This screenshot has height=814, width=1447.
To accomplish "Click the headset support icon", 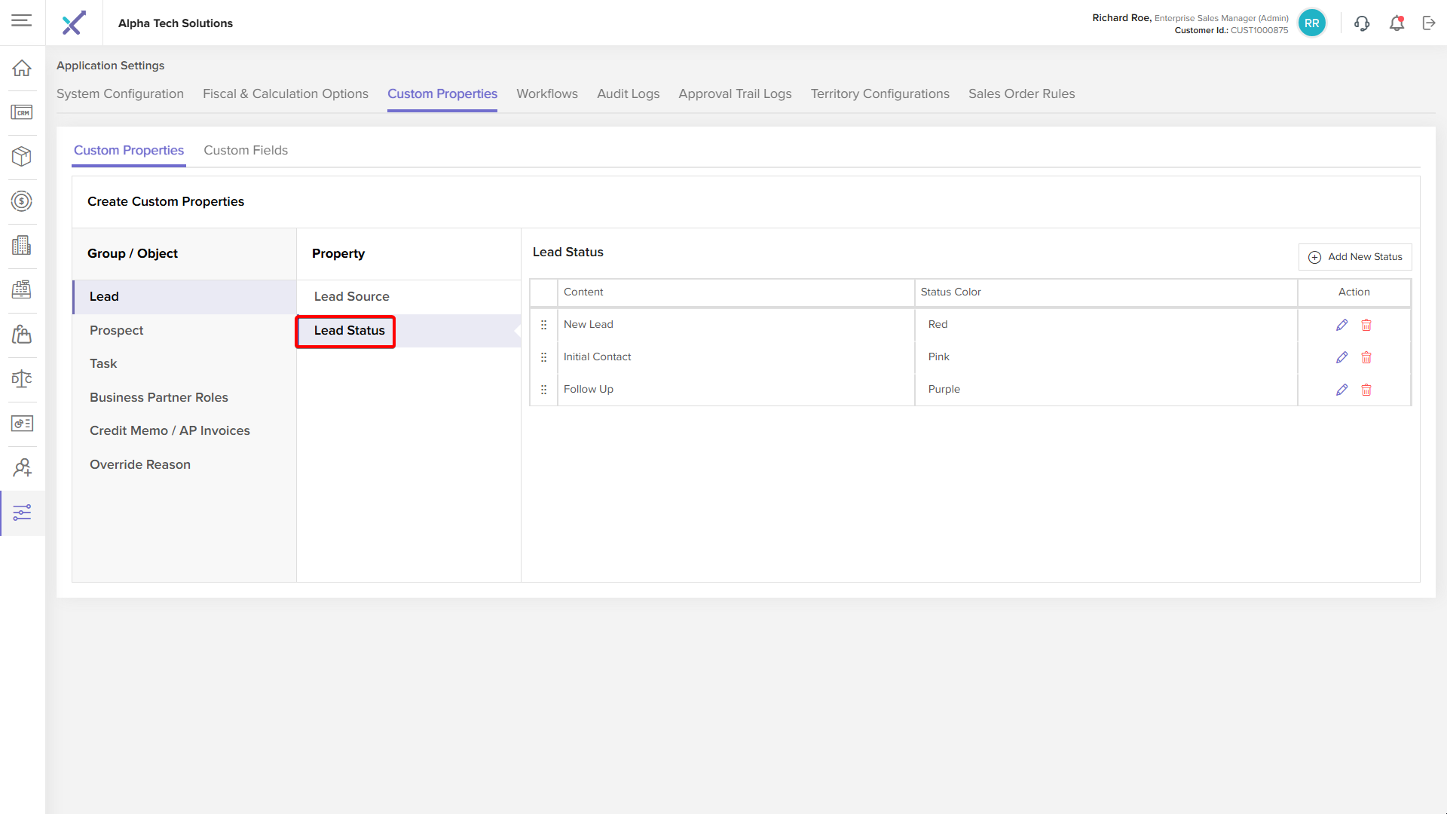I will [x=1362, y=23].
